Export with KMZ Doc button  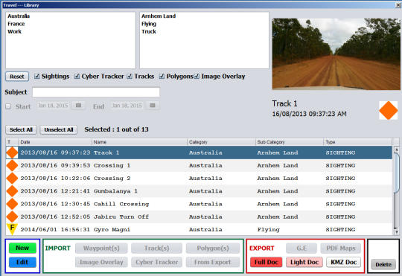[343, 262]
